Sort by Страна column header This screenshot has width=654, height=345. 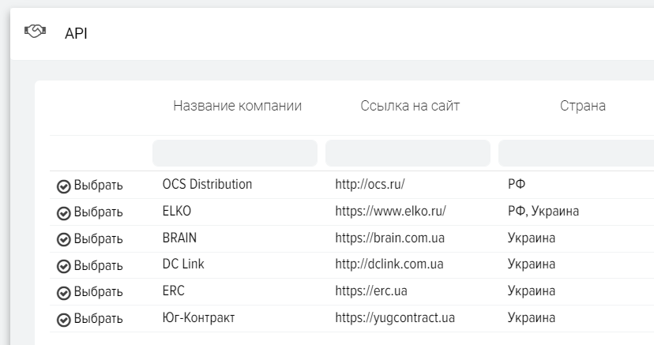(x=583, y=106)
